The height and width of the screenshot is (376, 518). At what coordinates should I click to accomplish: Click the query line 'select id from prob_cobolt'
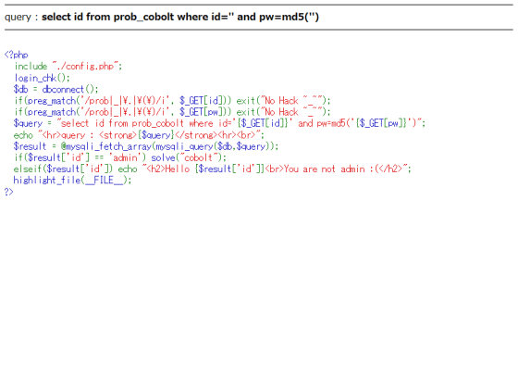(x=162, y=17)
